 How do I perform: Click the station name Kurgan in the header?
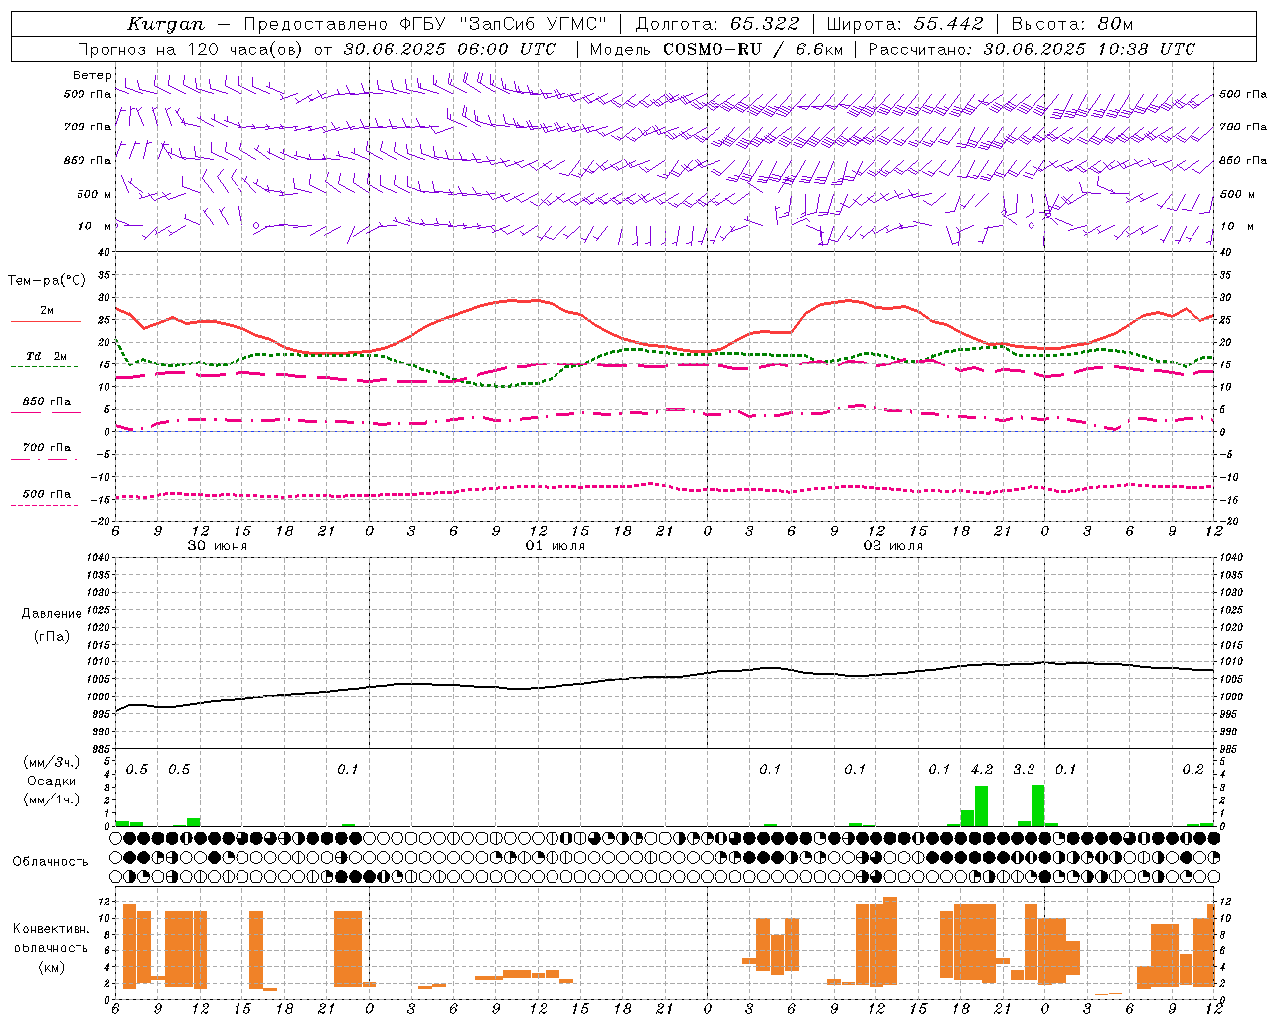(166, 24)
